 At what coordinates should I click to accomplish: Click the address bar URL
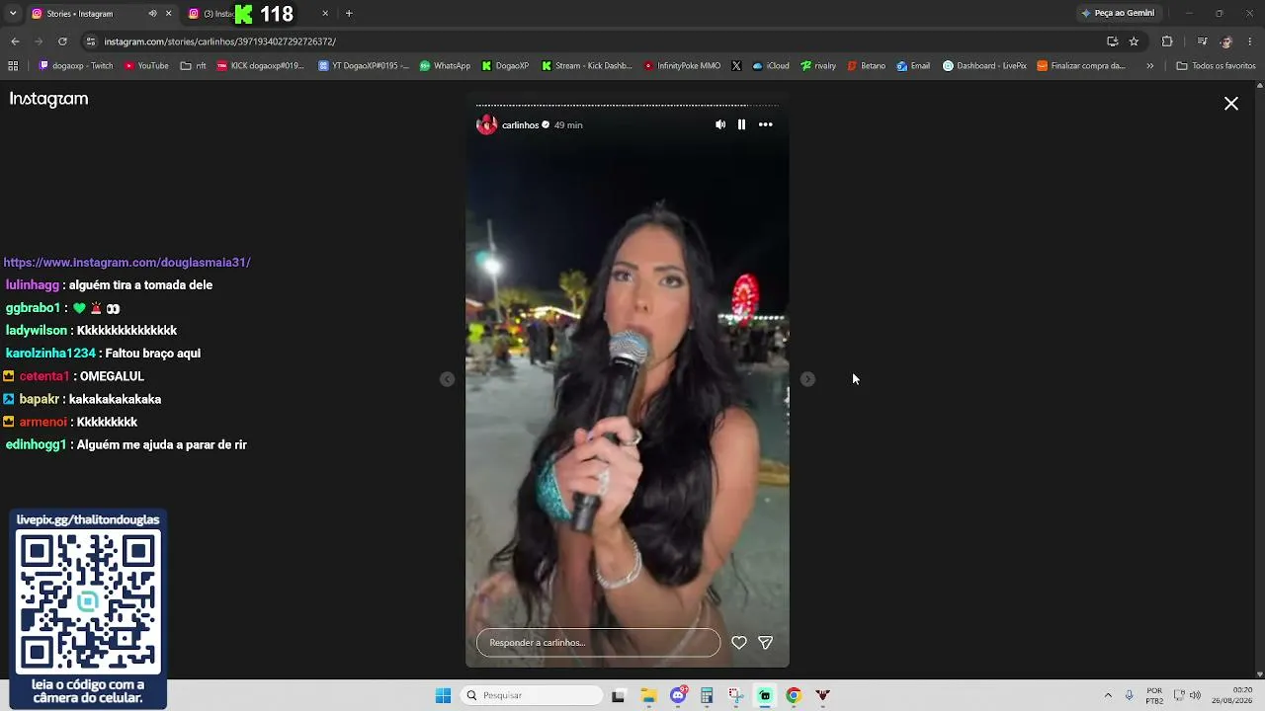tap(220, 41)
